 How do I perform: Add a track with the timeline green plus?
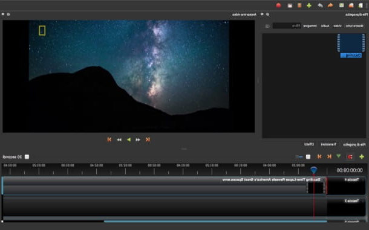pos(362,157)
